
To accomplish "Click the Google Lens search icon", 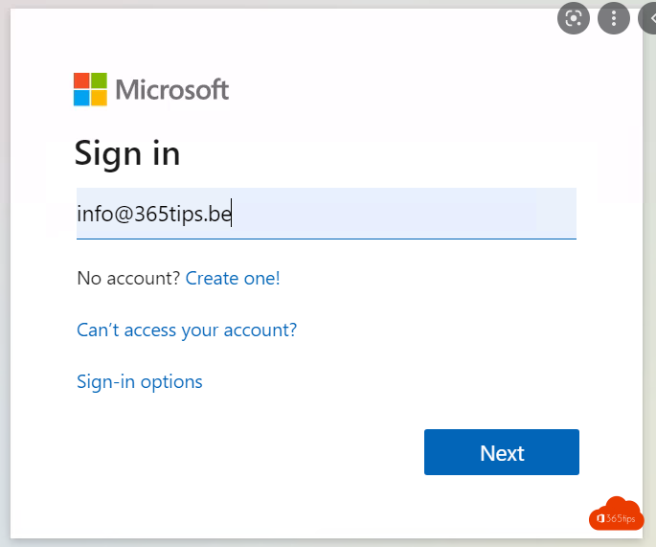I will point(574,18).
